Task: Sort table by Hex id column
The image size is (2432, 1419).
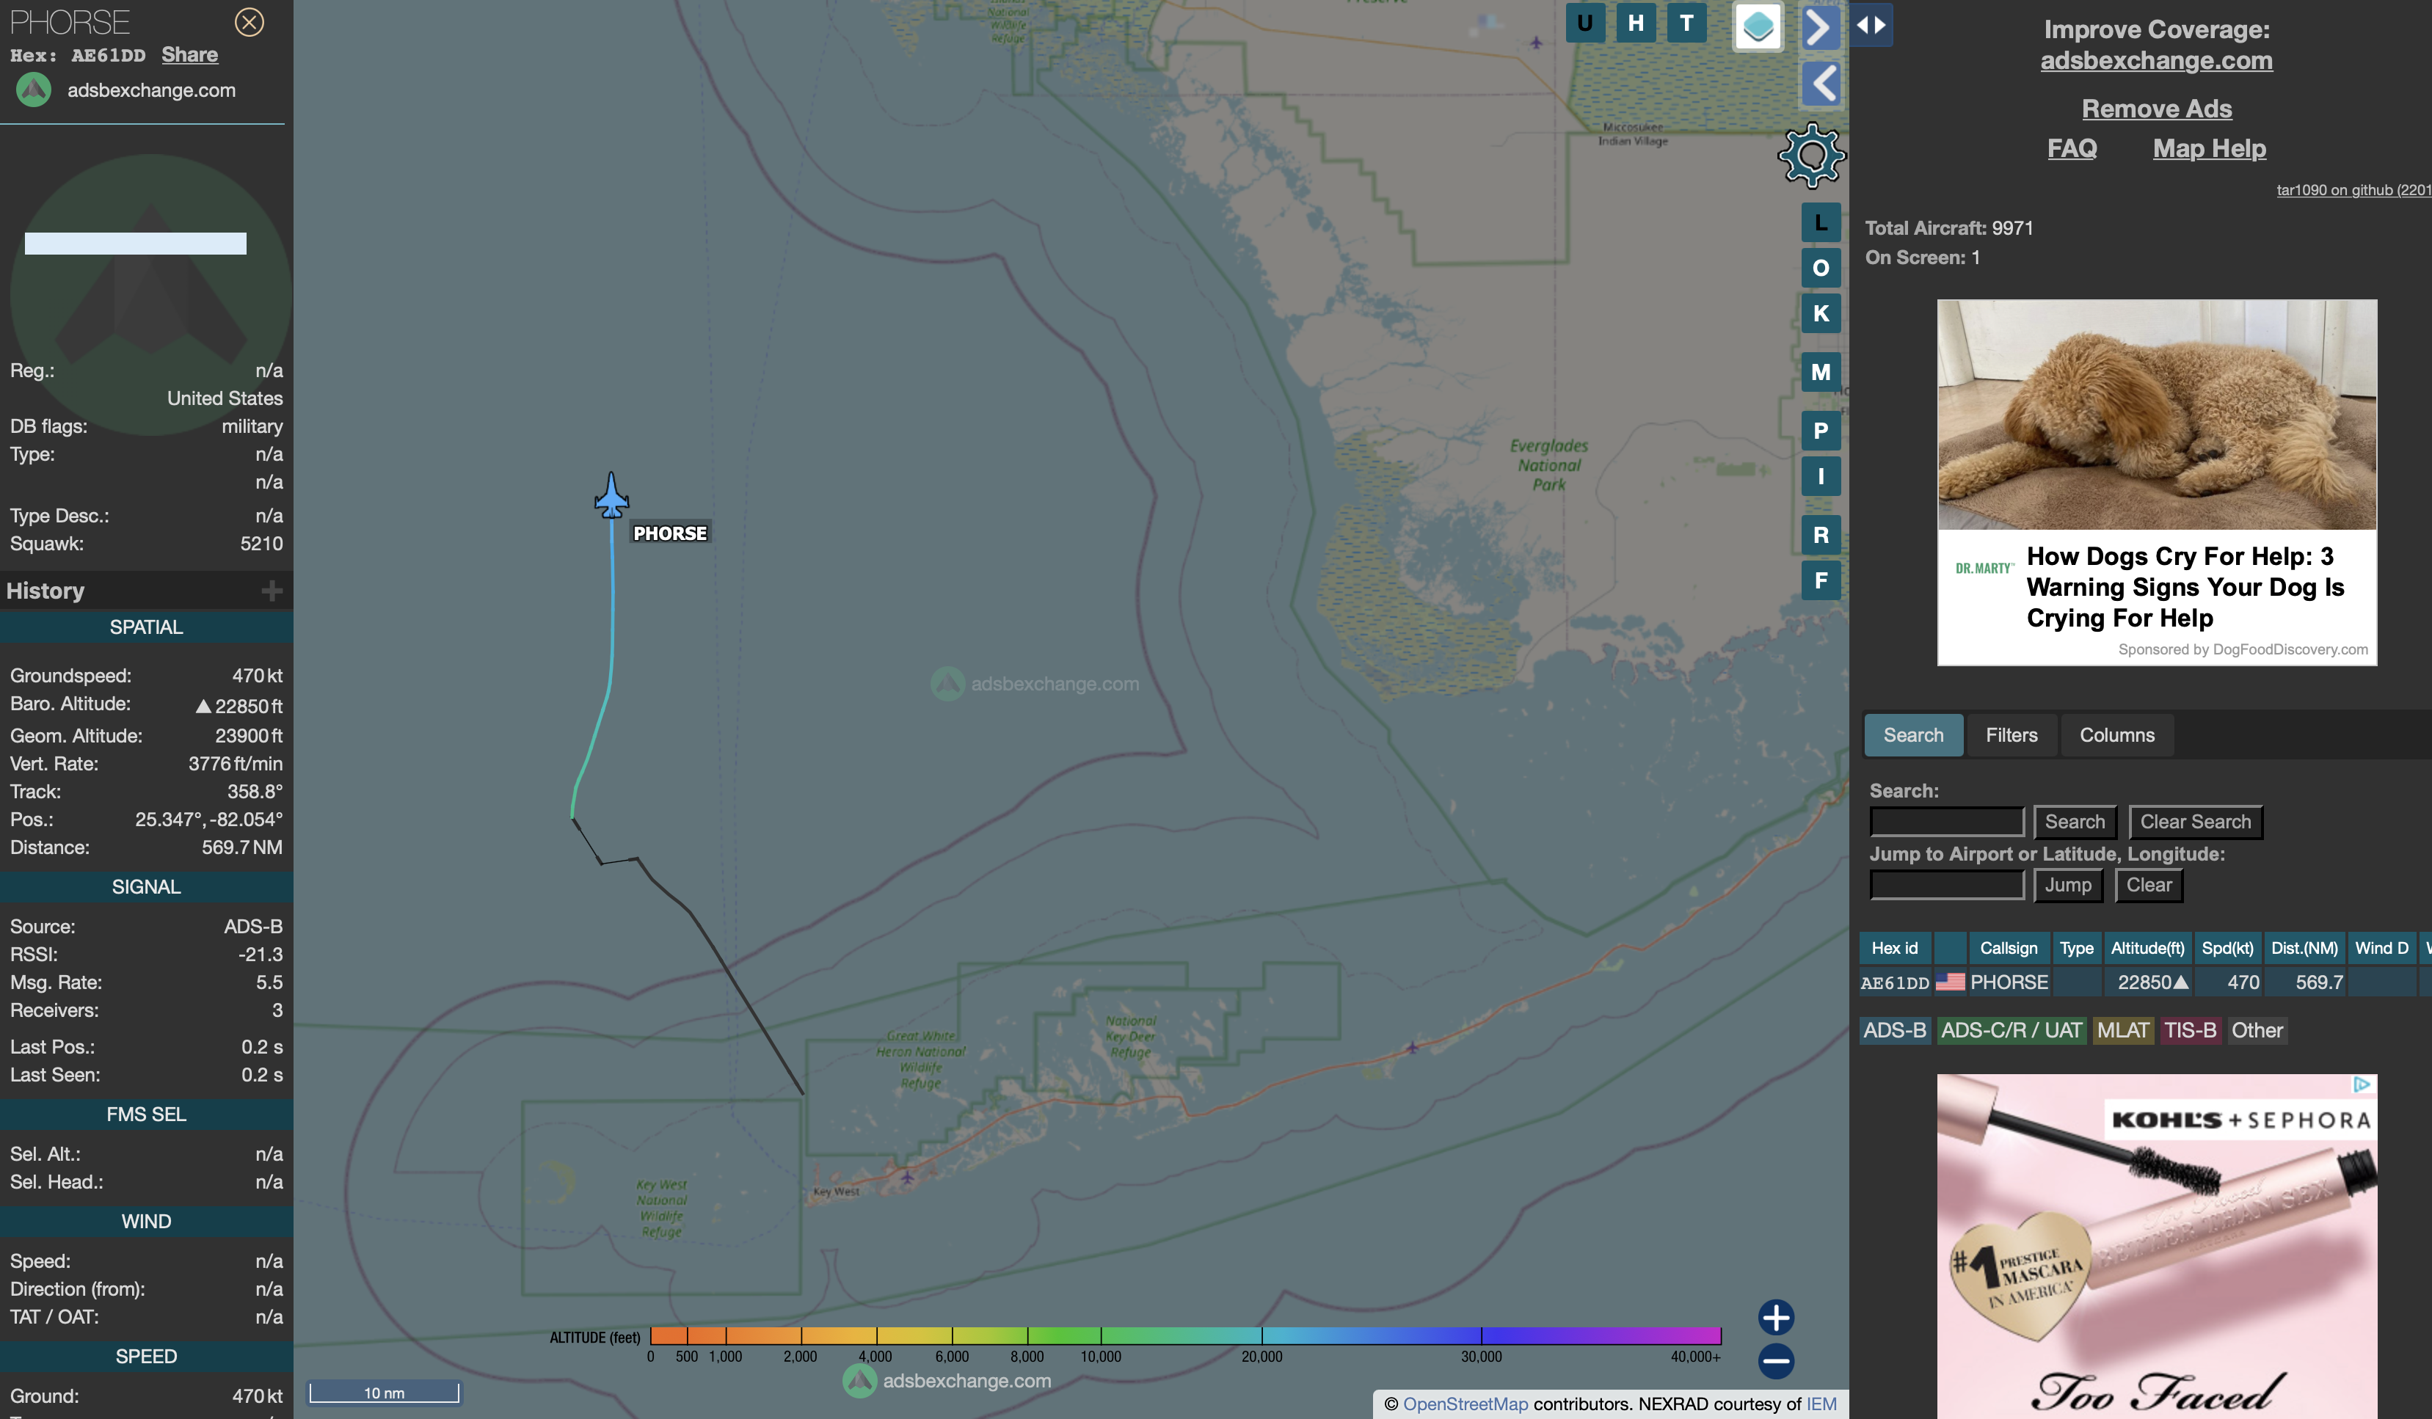Action: (x=1895, y=948)
